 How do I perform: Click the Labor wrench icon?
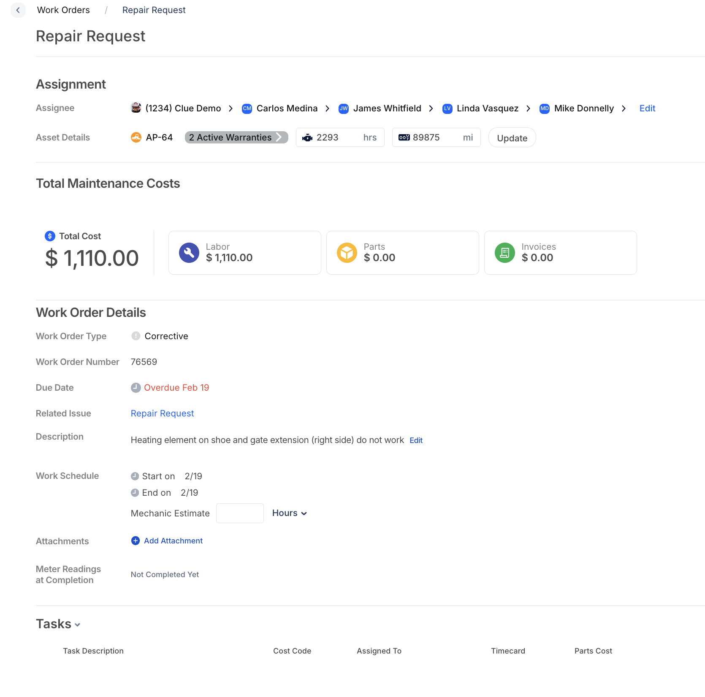(189, 252)
